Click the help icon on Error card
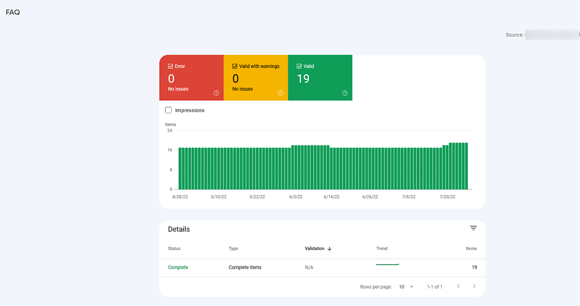Image resolution: width=580 pixels, height=306 pixels. point(216,93)
